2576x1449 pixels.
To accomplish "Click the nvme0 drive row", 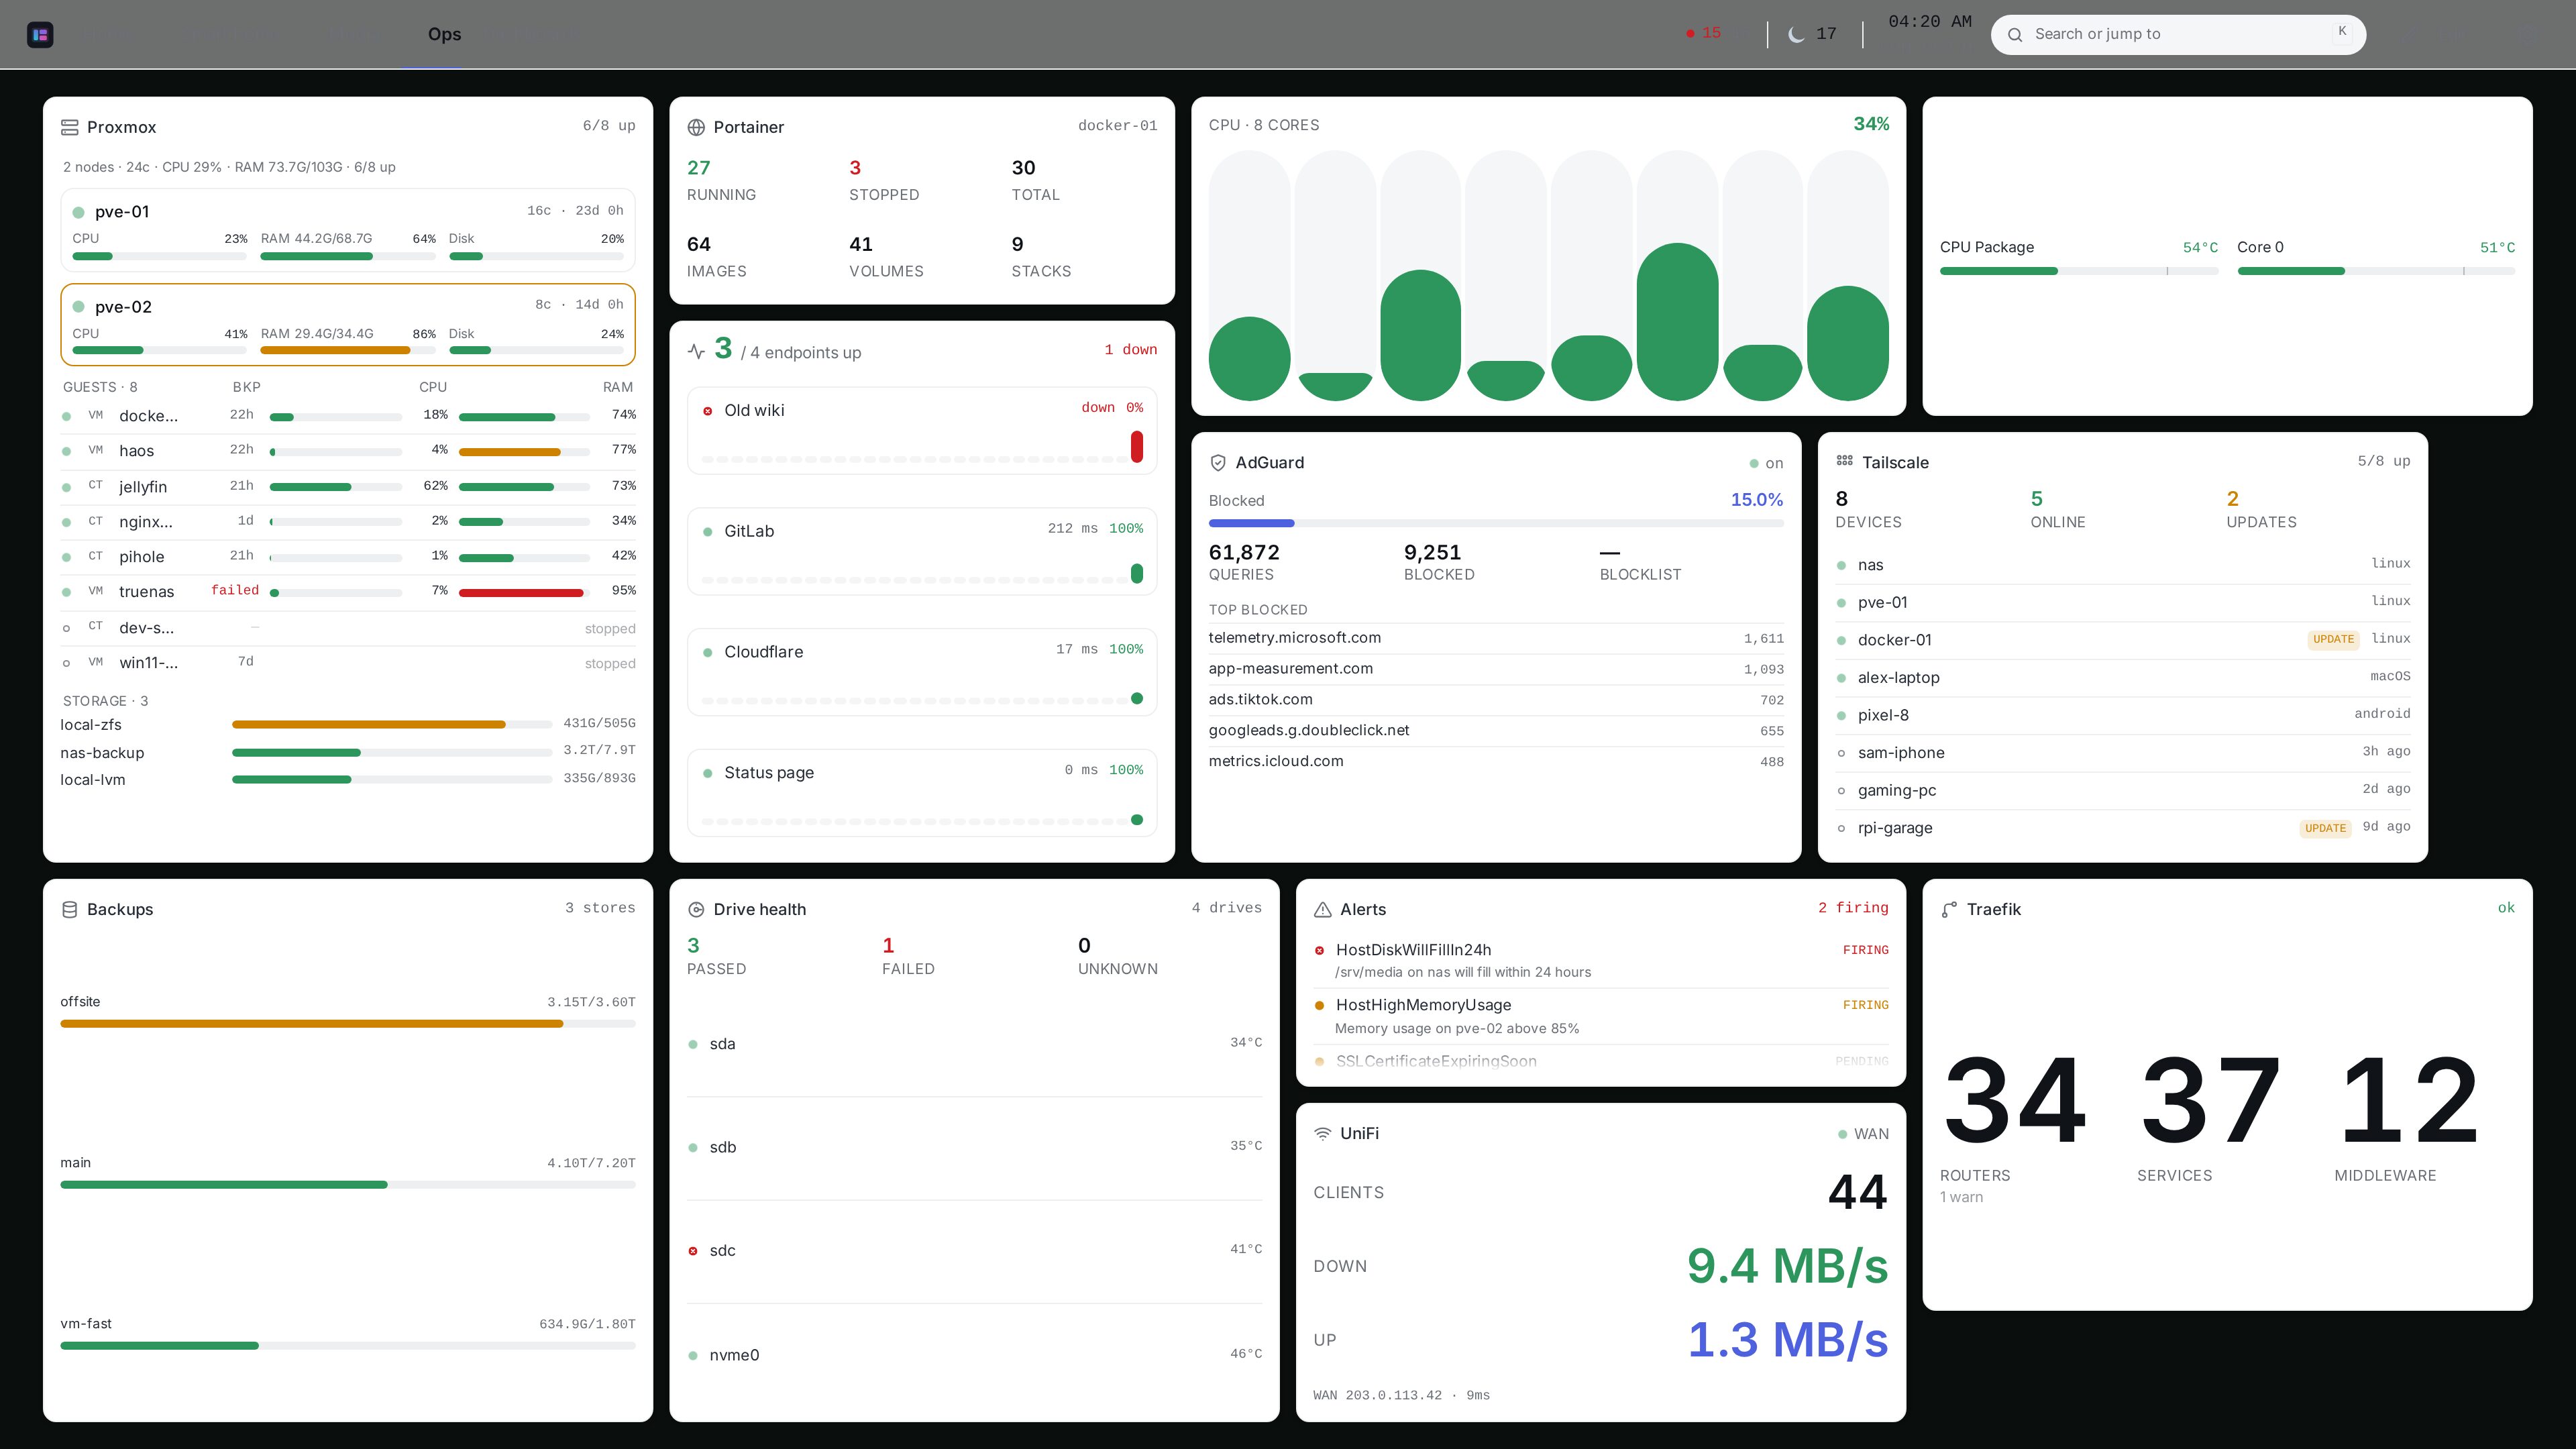I will pos(975,1355).
